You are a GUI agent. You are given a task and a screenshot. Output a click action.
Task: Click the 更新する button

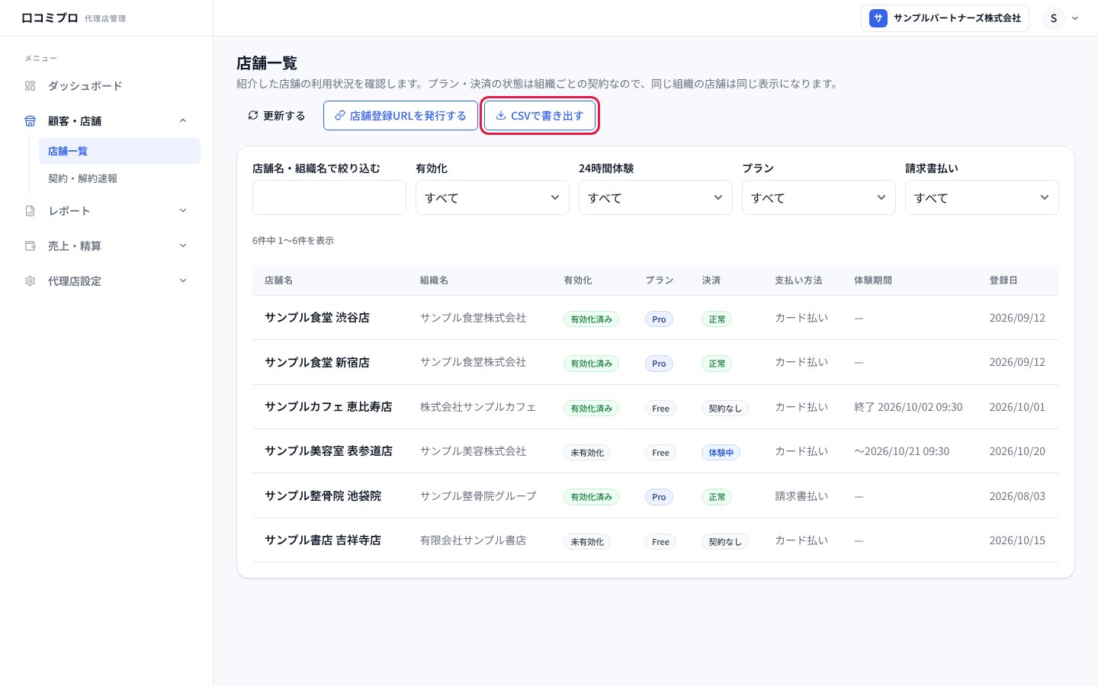point(276,116)
